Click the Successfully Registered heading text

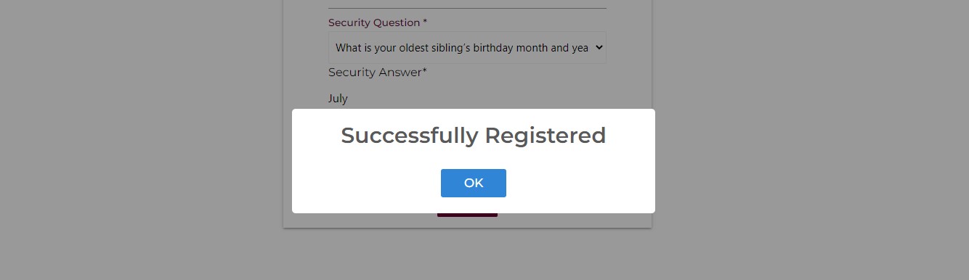[473, 136]
